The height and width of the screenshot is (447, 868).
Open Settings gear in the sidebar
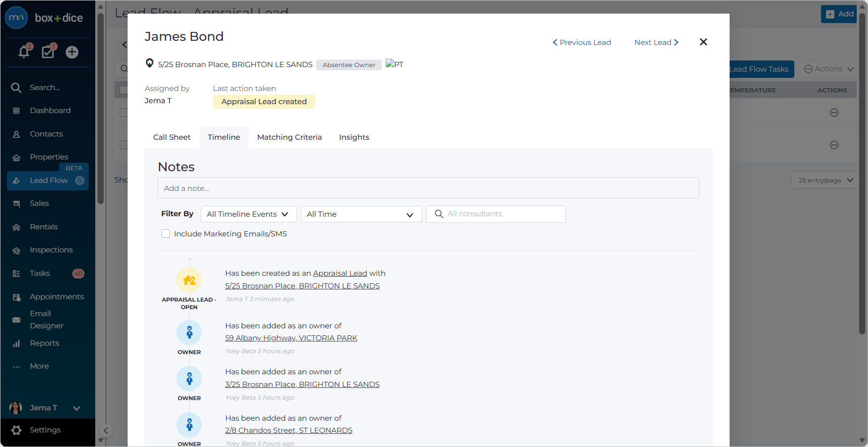point(16,430)
